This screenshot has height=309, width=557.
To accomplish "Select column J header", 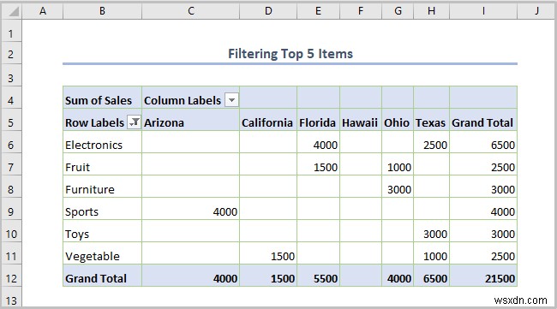I will click(x=536, y=11).
